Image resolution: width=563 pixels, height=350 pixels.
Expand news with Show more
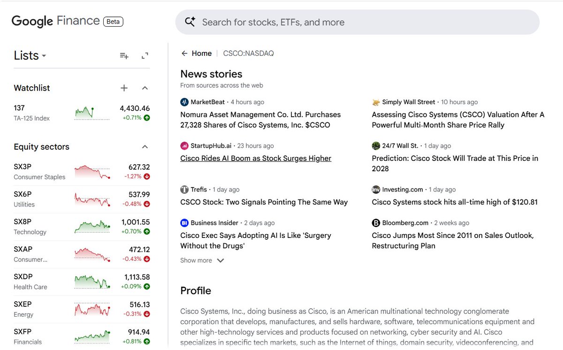click(x=202, y=260)
